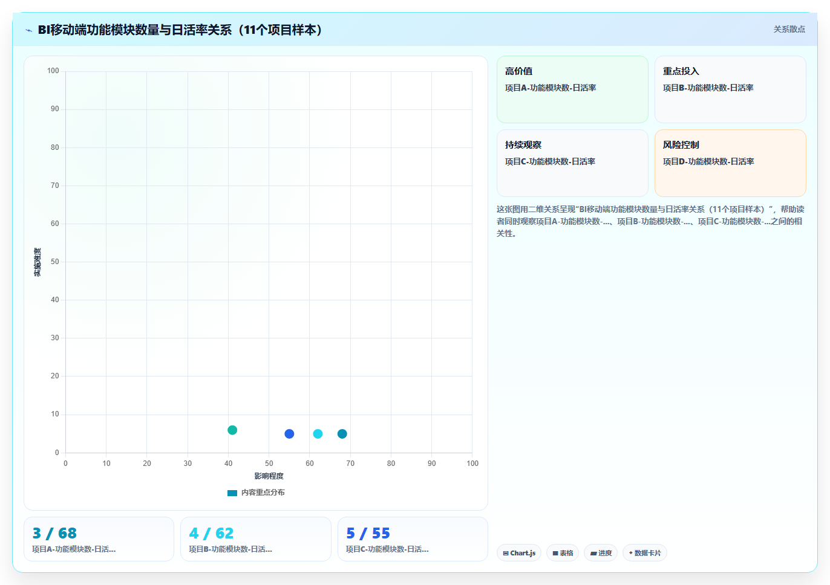Viewport: 830px width, 585px height.
Task: Open the 高价值 quadrant card
Action: (x=572, y=89)
